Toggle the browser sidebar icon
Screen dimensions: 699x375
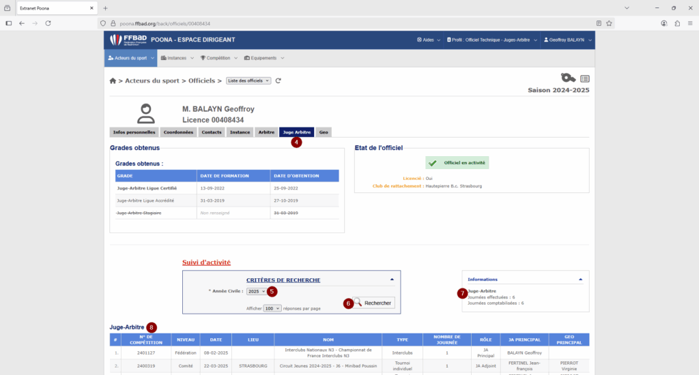8,23
